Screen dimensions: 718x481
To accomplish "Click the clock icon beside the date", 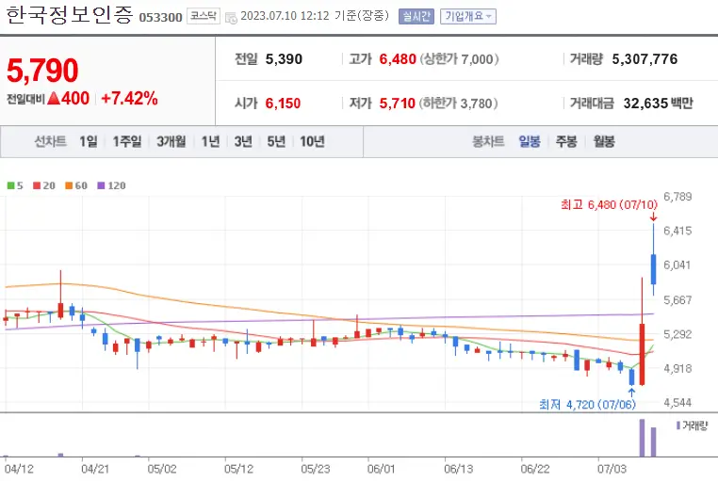I will (231, 18).
